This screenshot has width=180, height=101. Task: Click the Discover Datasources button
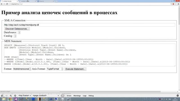coord(17,29)
